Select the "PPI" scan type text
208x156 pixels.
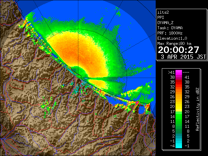tap(161, 18)
